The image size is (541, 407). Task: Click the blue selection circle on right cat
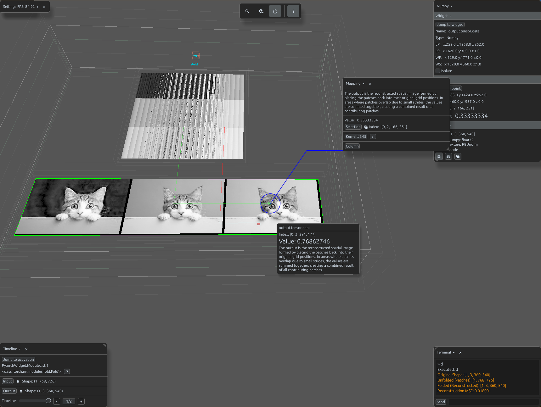[x=270, y=203]
